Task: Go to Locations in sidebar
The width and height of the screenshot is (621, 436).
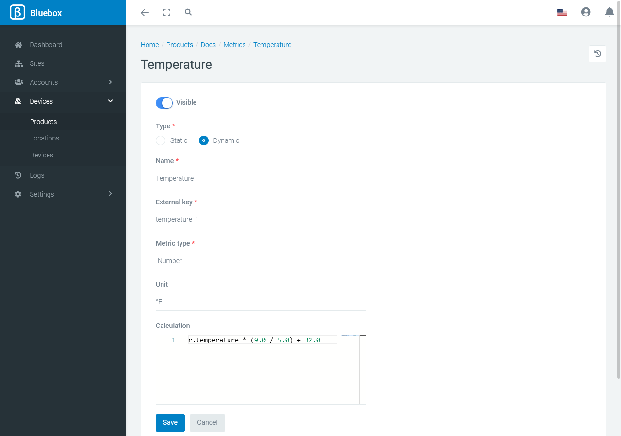Action: click(x=45, y=138)
